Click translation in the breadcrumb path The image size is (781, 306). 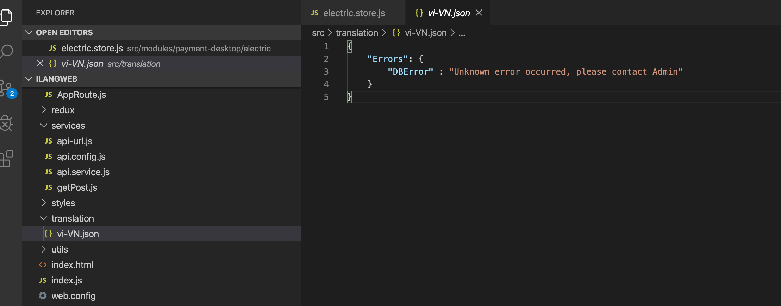(x=356, y=33)
